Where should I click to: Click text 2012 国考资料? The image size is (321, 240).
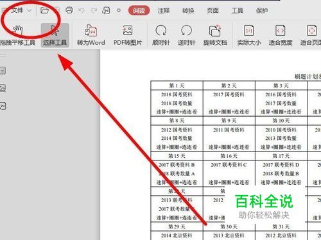[x=177, y=130]
